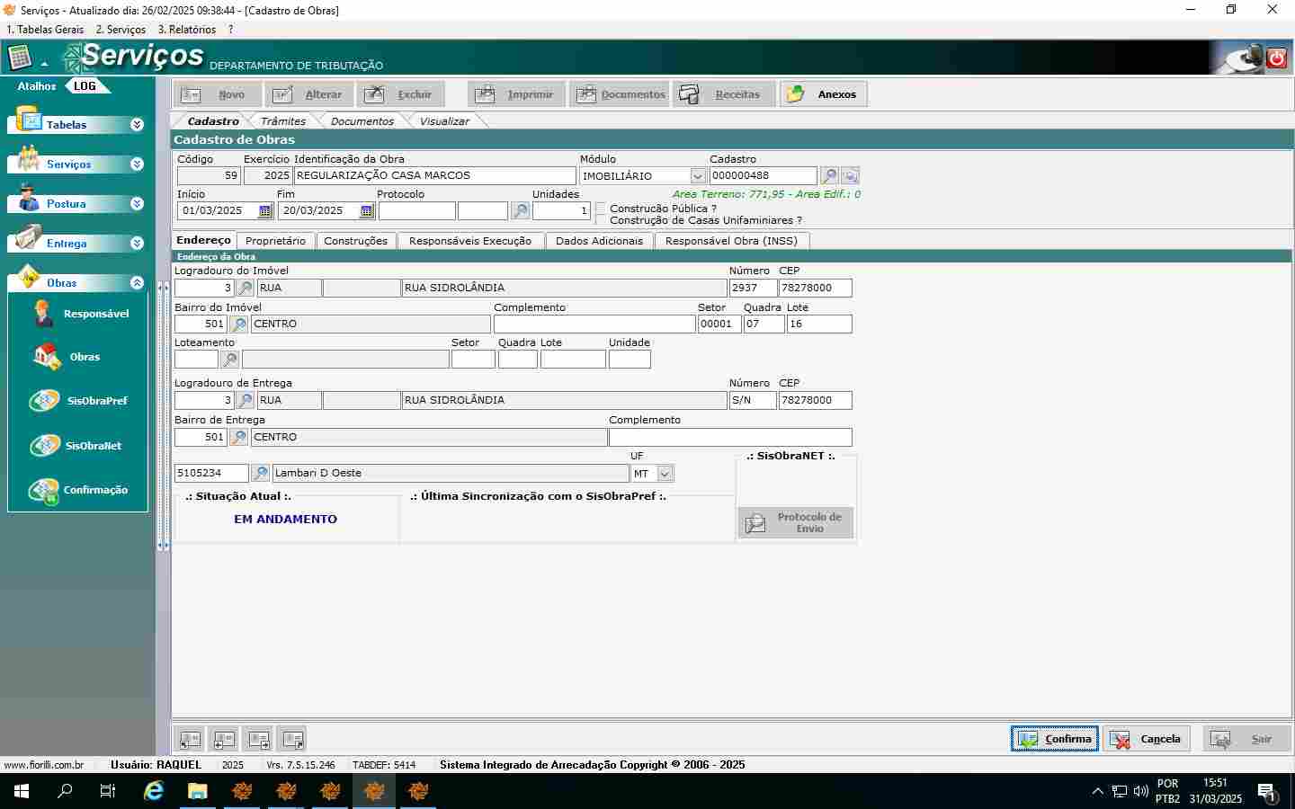Click the Responsável sidebar icon
Image resolution: width=1295 pixels, height=809 pixels.
pos(43,314)
